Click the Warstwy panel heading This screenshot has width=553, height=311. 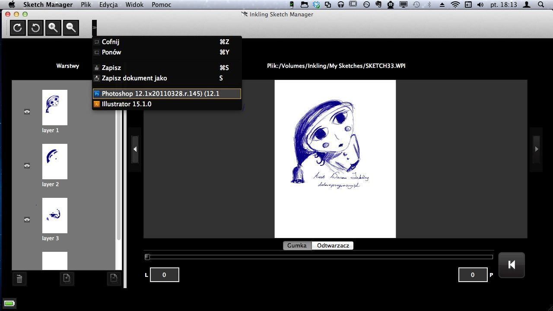[x=68, y=66]
